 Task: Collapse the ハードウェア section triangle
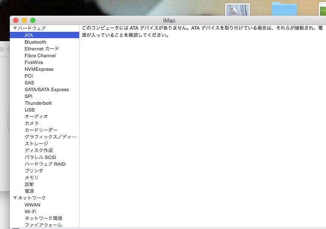(15, 28)
